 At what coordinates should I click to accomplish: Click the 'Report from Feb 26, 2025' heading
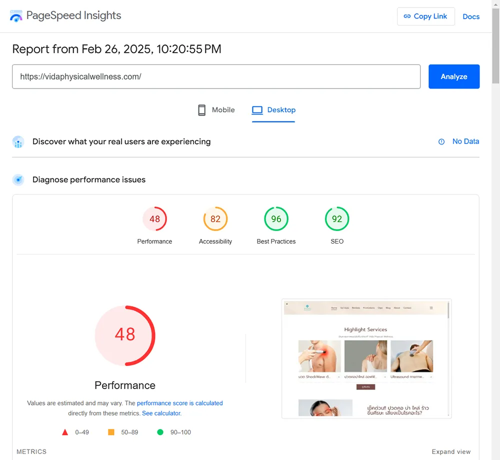pyautogui.click(x=116, y=49)
